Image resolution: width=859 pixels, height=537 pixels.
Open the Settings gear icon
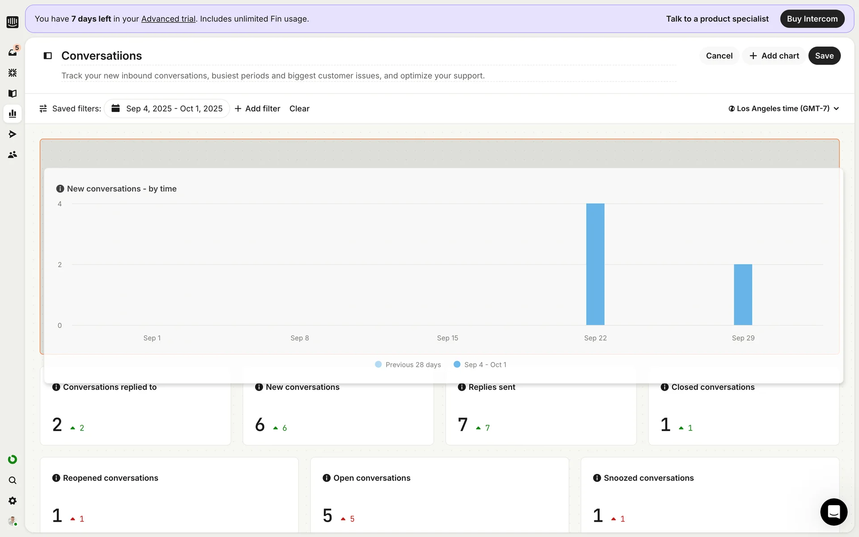tap(13, 501)
